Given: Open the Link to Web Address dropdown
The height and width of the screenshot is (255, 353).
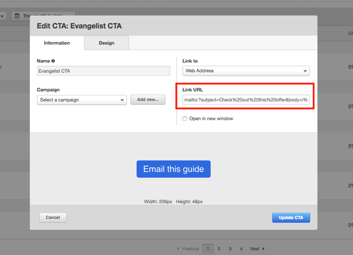Looking at the screenshot, I should coord(246,71).
